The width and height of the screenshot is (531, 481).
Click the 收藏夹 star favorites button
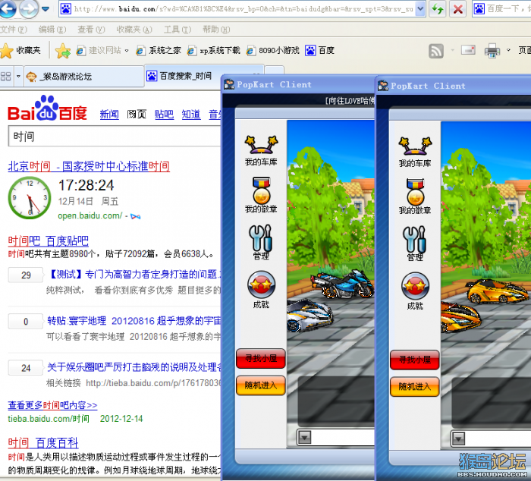[20, 51]
